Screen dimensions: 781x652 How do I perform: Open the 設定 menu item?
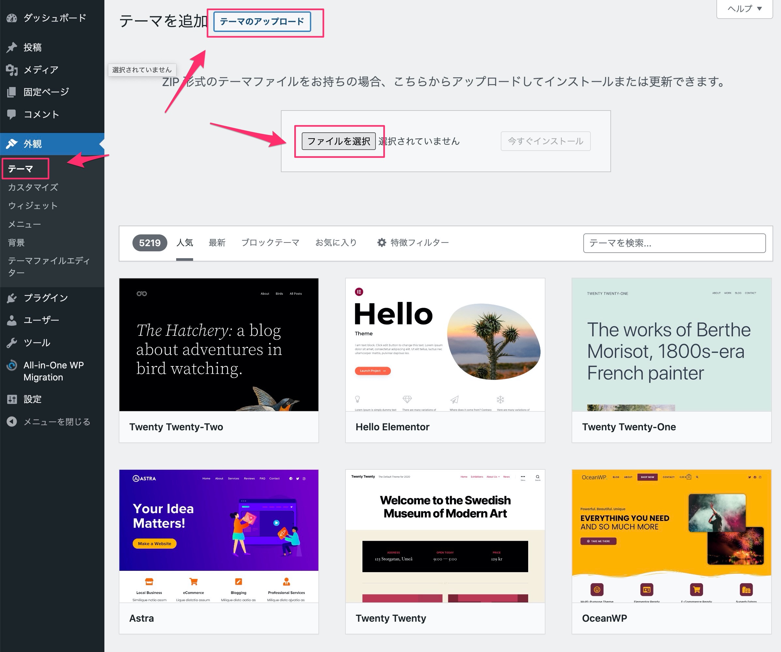click(x=52, y=399)
